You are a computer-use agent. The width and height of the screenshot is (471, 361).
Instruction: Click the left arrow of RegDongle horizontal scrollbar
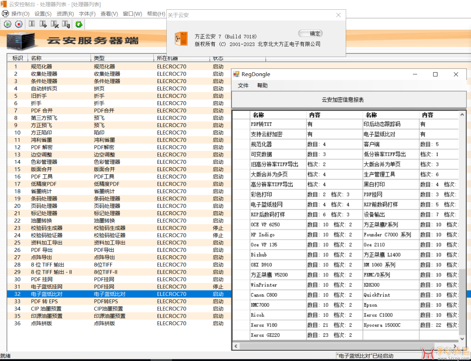point(236,346)
